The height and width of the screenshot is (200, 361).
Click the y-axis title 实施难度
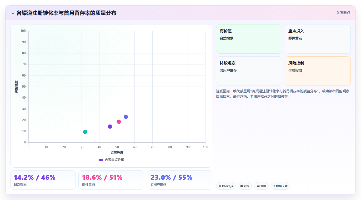click(x=16, y=87)
